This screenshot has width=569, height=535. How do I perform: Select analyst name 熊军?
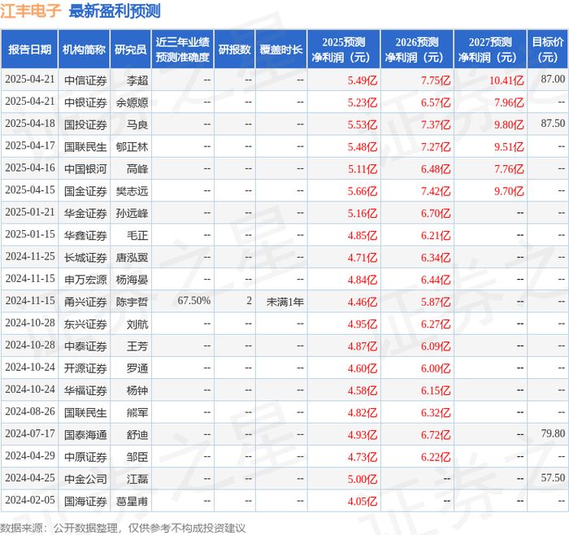[x=137, y=412]
